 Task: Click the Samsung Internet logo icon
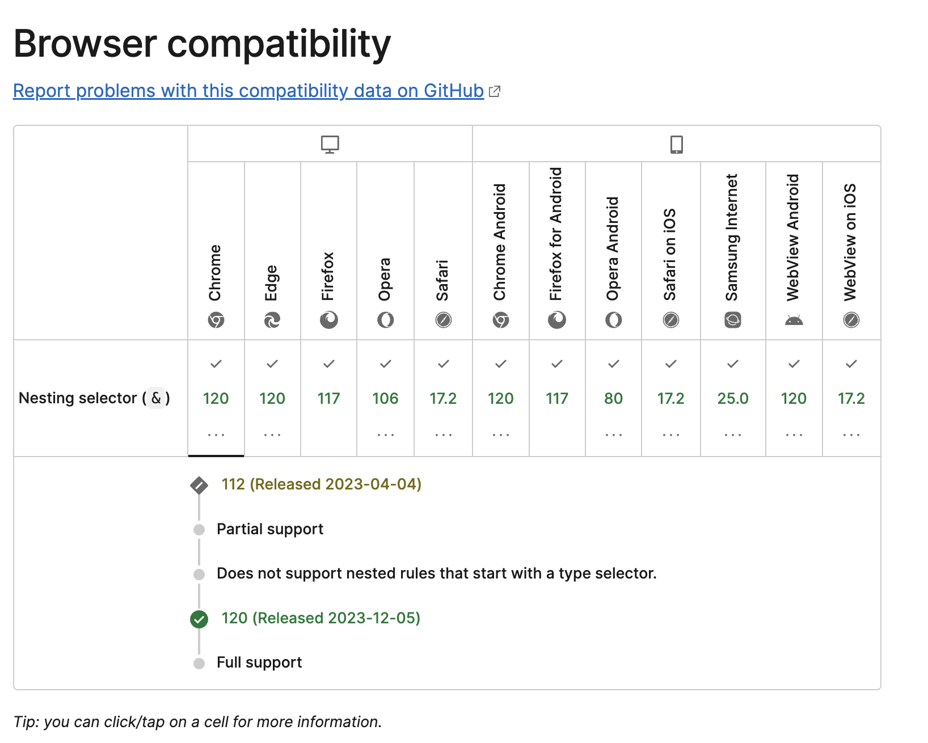733,320
